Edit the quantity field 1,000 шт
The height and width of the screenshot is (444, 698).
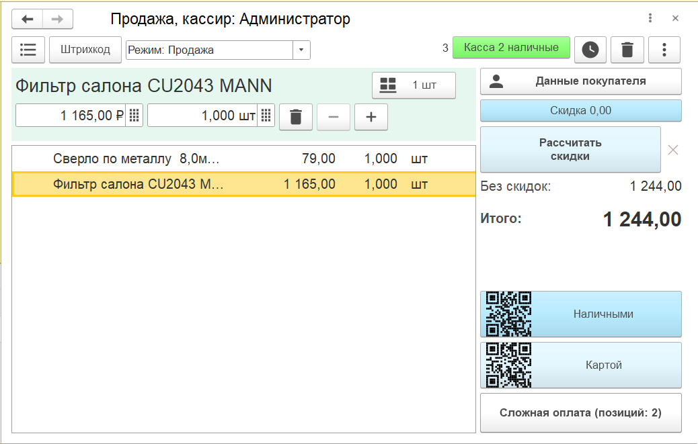click(x=202, y=116)
